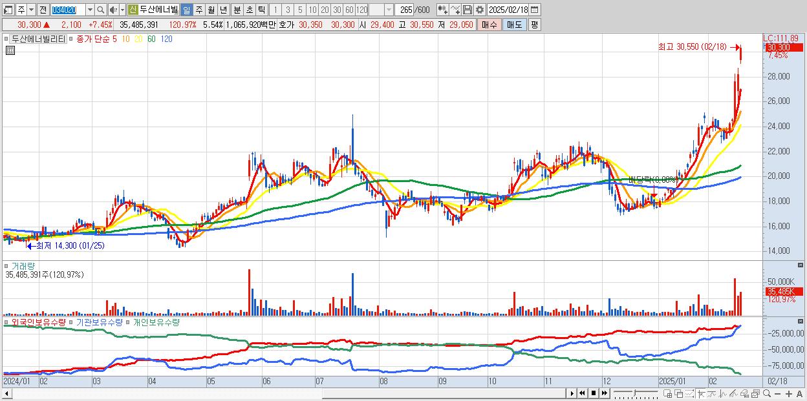Select the 20 interval button

325,10
